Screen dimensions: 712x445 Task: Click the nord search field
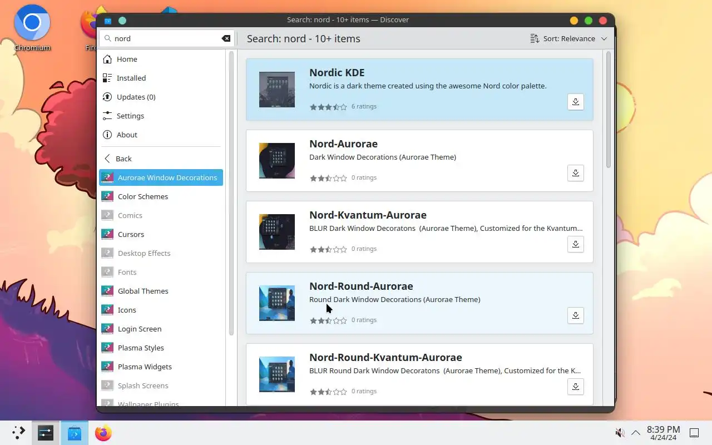coord(166,38)
